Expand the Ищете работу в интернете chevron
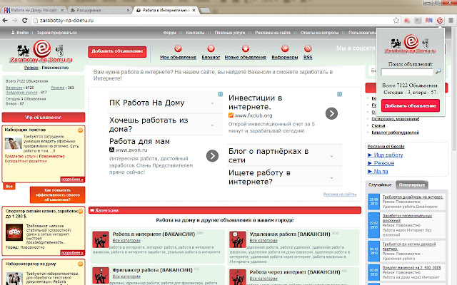 (x=331, y=178)
